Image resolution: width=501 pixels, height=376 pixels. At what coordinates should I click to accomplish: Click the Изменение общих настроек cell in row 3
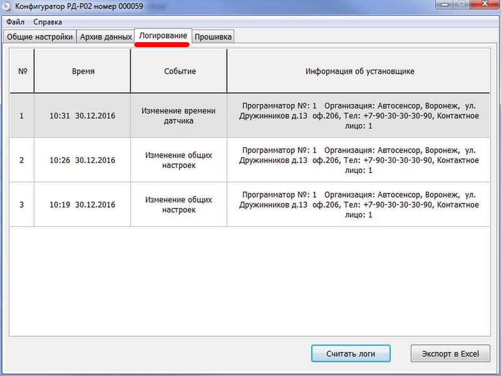point(179,205)
